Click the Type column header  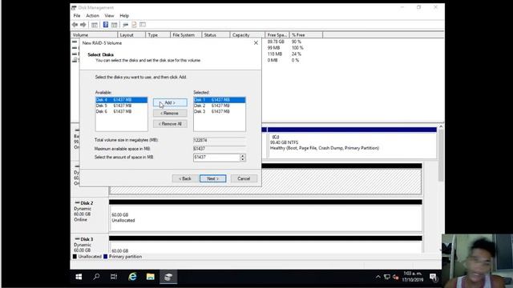[158, 35]
